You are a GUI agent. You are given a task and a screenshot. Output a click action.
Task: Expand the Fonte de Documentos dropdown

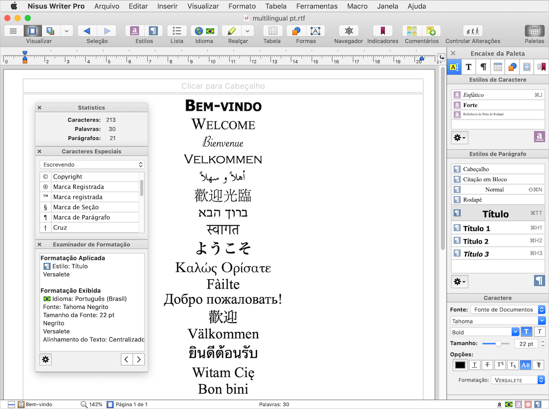tap(507, 309)
